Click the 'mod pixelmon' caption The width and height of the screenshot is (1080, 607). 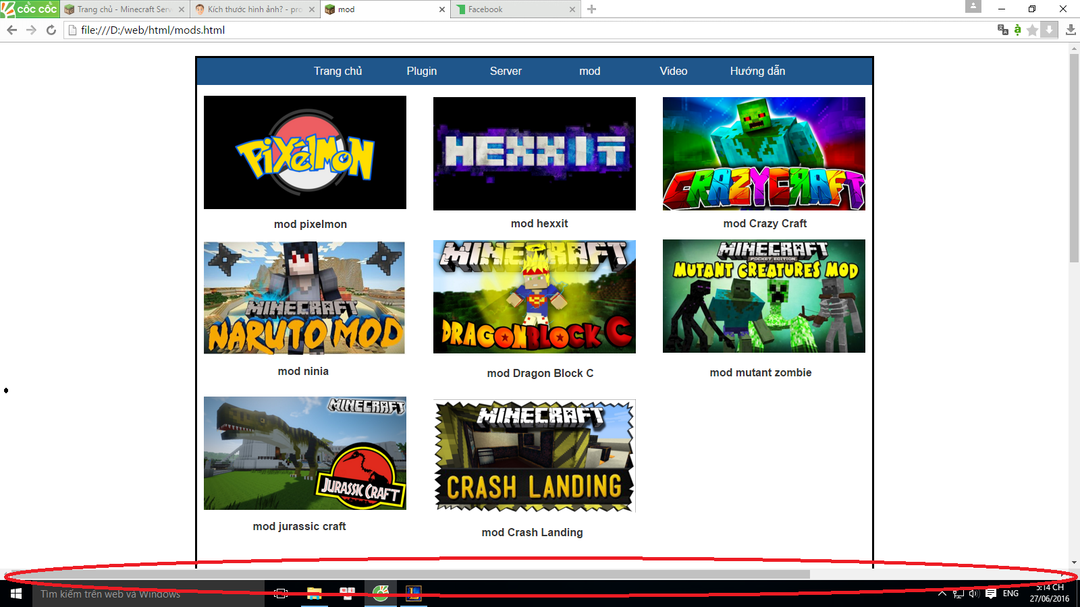[310, 224]
